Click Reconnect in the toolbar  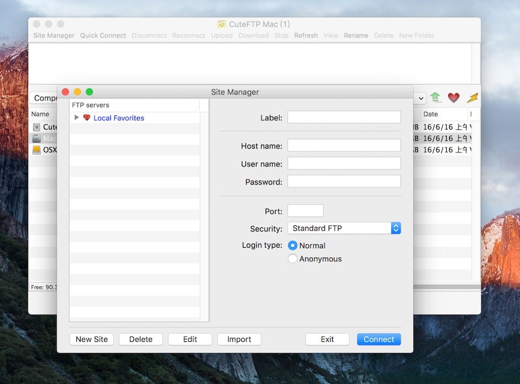click(x=189, y=36)
